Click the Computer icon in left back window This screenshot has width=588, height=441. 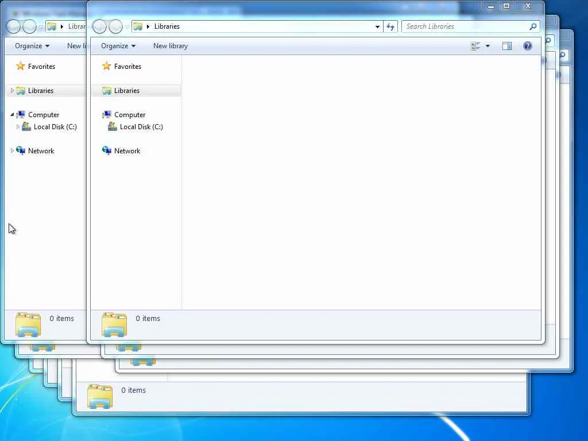(x=21, y=114)
